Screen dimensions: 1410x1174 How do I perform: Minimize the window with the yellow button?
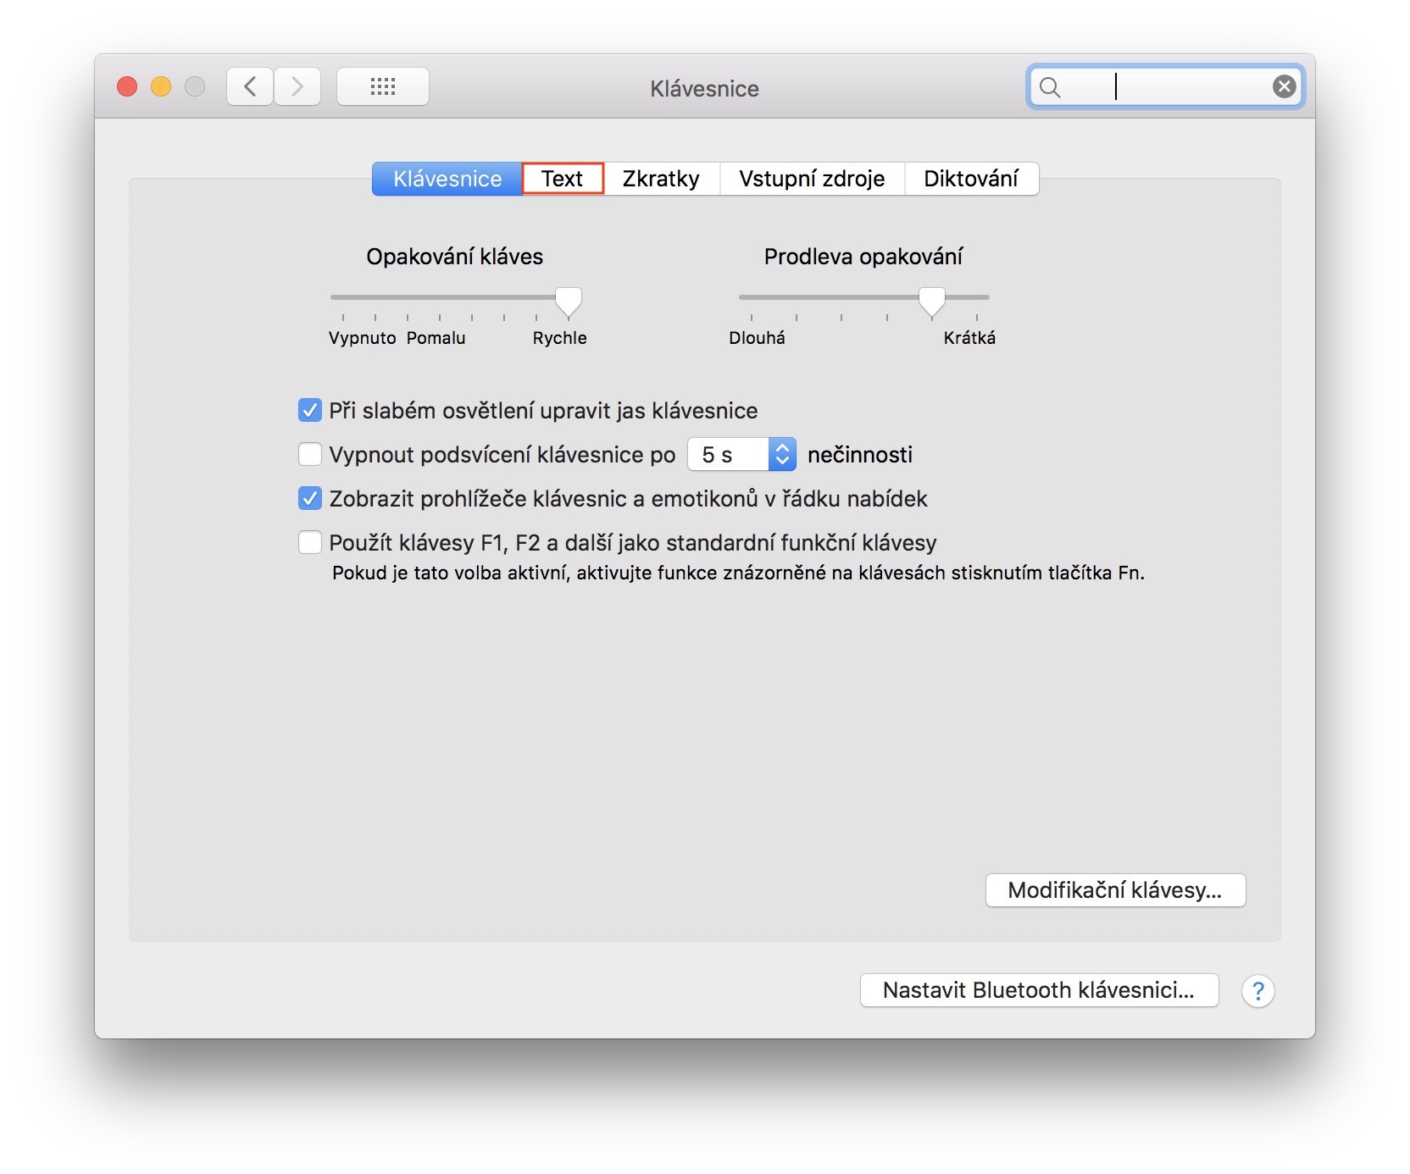[x=161, y=86]
